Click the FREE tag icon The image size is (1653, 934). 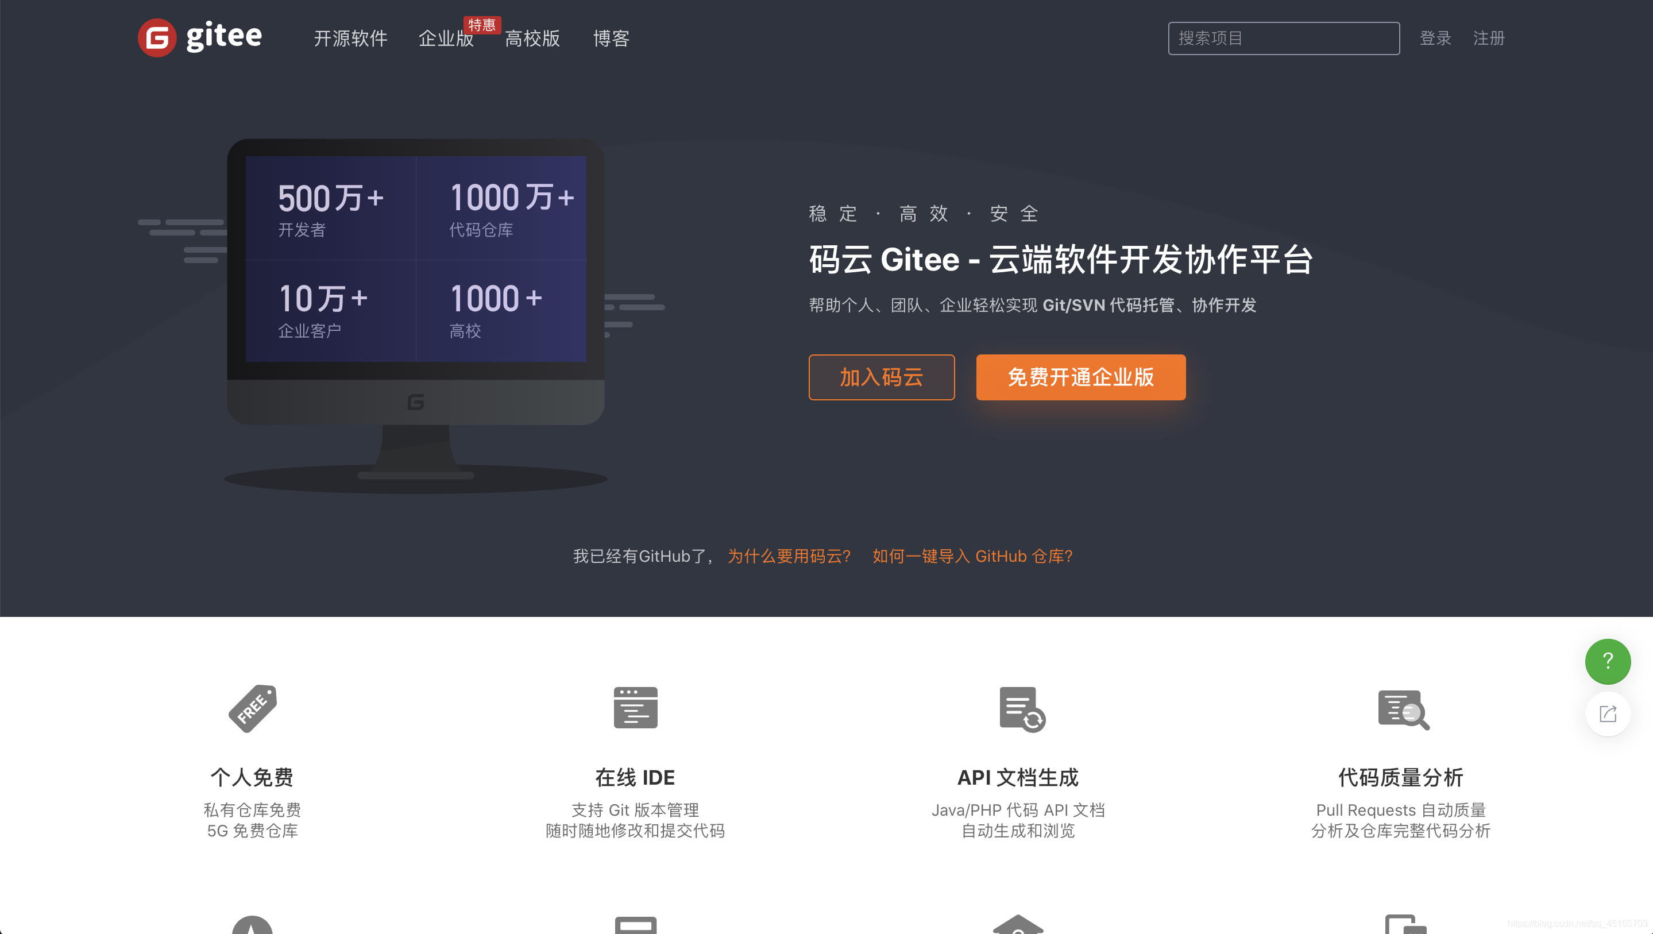(252, 708)
